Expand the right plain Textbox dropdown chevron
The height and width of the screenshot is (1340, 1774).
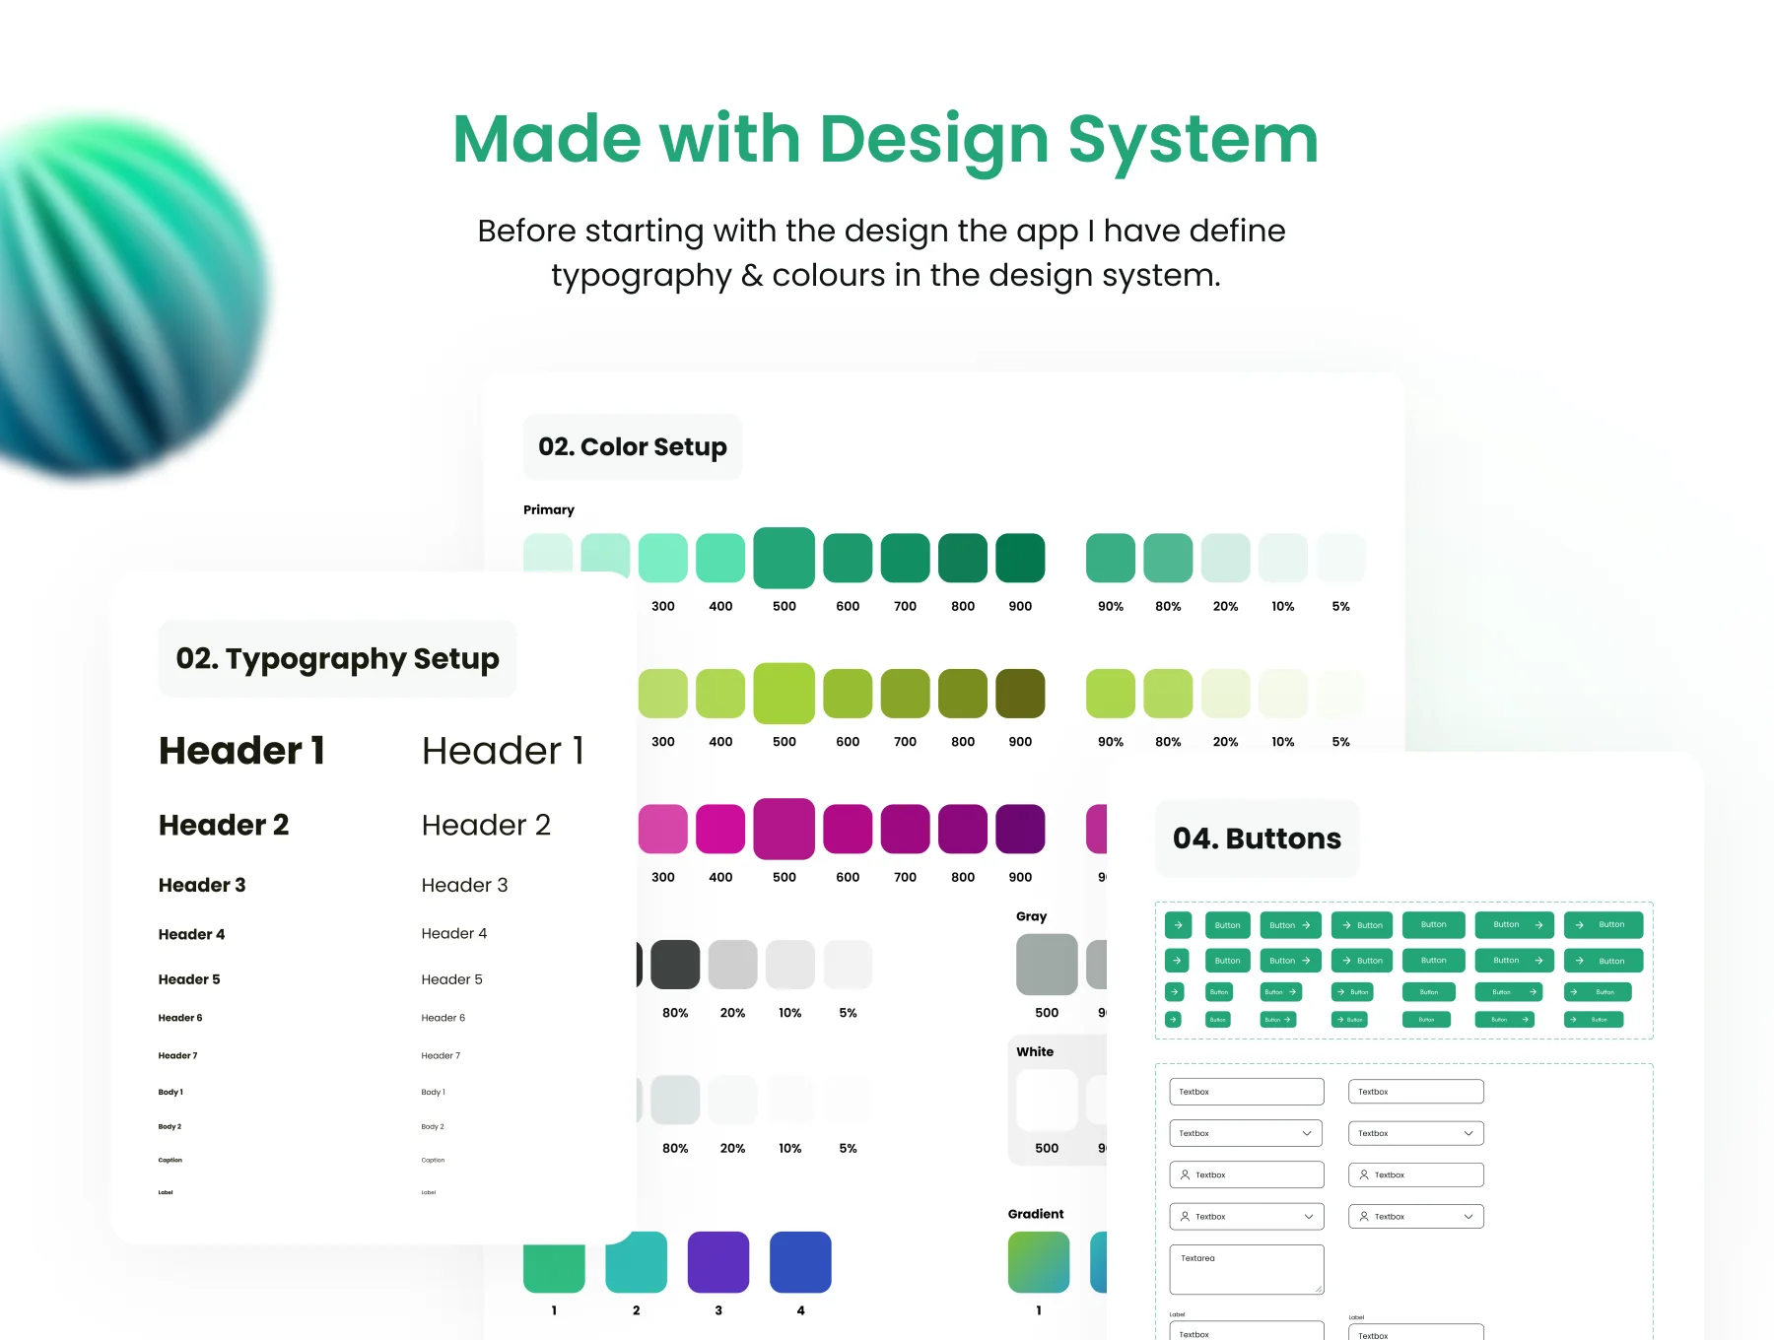click(1468, 1133)
